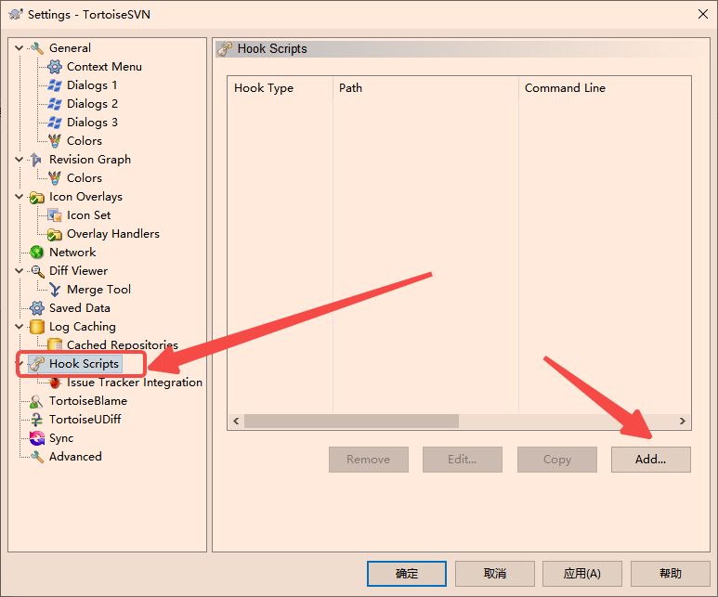The width and height of the screenshot is (718, 597).
Task: Open the Dialogs 1 settings page
Action: [x=92, y=85]
